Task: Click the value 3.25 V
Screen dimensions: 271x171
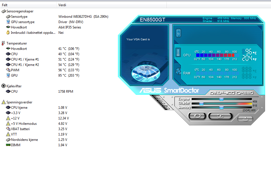Action: (x=63, y=129)
